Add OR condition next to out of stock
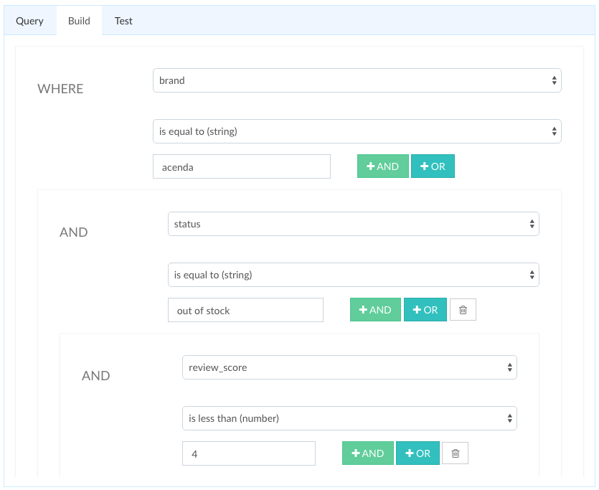The width and height of the screenshot is (599, 490). [x=425, y=310]
